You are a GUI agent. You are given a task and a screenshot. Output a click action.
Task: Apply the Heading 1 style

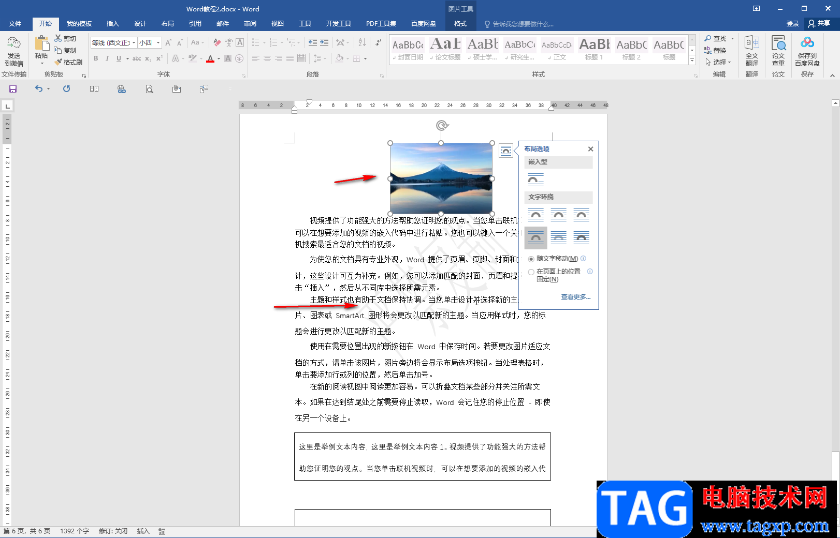594,50
